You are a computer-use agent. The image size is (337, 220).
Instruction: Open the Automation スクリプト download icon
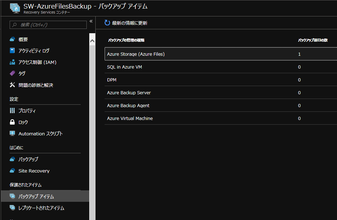(x=12, y=134)
